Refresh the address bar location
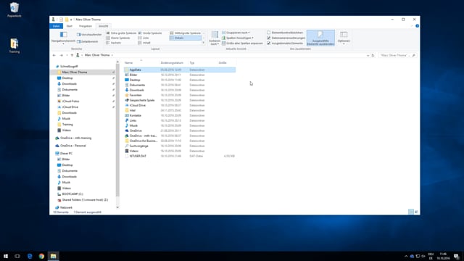The image size is (464, 261). [x=373, y=55]
